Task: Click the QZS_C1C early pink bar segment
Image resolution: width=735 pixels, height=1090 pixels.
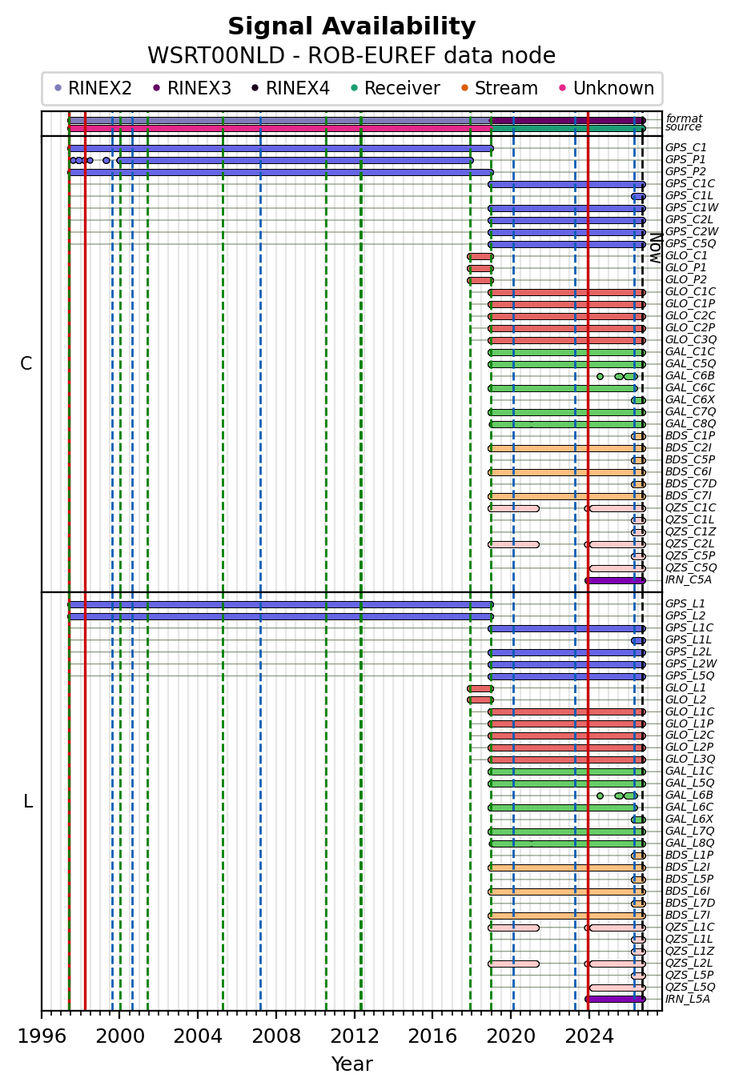Action: [514, 508]
